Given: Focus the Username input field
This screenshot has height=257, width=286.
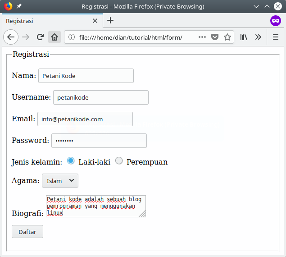Looking at the screenshot, I should click(x=101, y=97).
